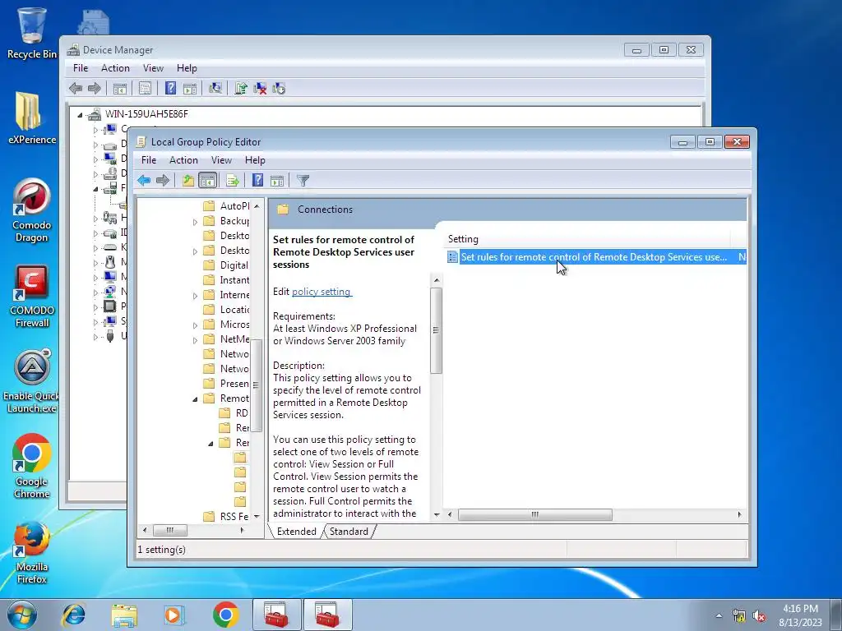Open Internet Explorer from taskbar
842x631 pixels.
click(73, 615)
